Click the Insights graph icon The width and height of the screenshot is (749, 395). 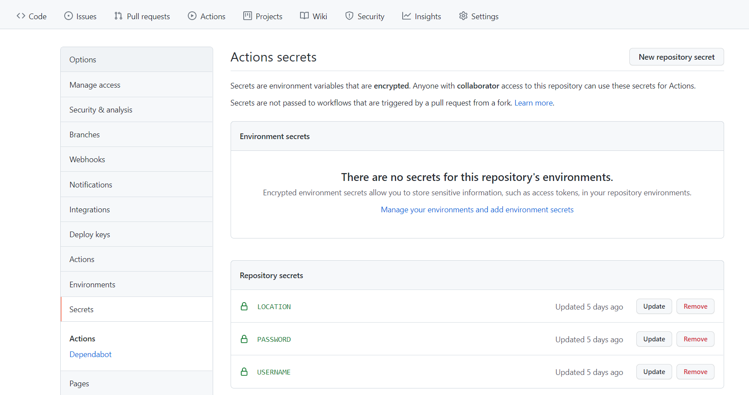click(407, 16)
